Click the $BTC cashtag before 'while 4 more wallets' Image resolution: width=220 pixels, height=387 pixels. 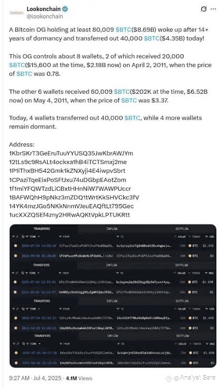133,118
